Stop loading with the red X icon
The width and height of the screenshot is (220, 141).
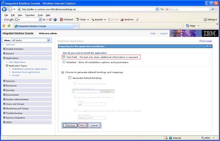click(167, 9)
